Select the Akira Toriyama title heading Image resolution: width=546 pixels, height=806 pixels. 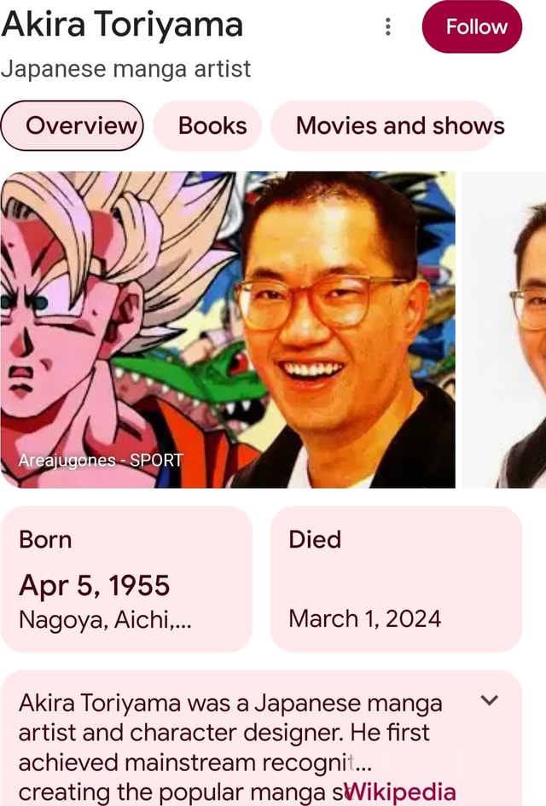click(x=122, y=25)
